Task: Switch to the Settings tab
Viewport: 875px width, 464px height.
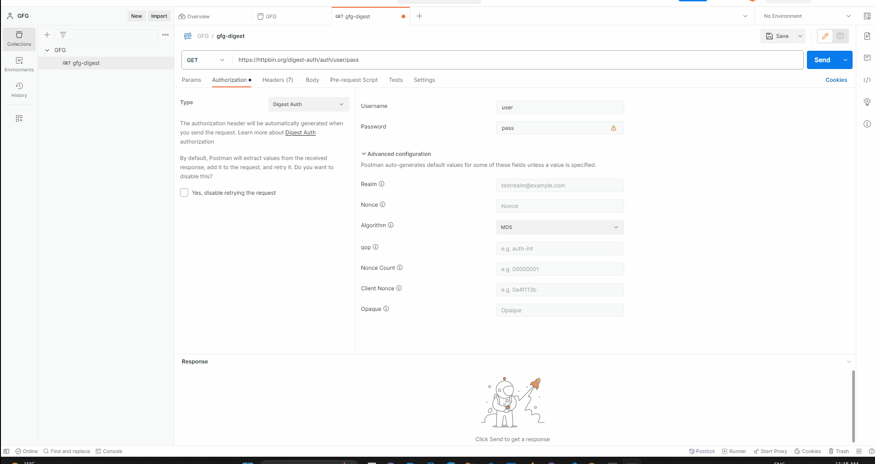Action: 424,80
